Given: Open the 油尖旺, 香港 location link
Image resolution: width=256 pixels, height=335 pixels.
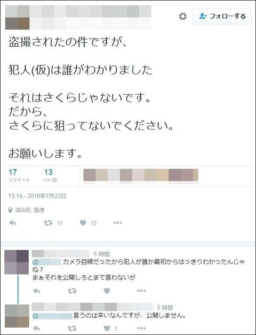Looking at the screenshot, I should [x=30, y=210].
